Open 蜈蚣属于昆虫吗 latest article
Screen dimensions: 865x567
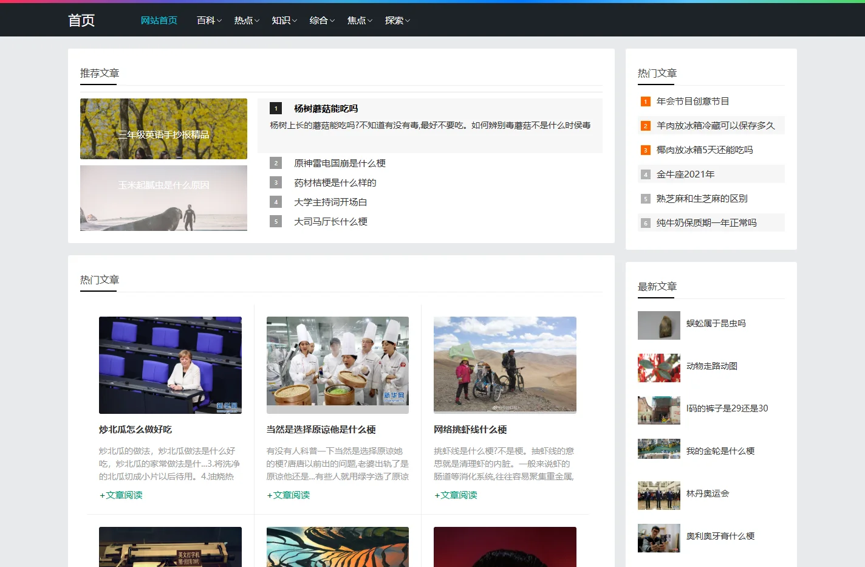click(x=716, y=323)
